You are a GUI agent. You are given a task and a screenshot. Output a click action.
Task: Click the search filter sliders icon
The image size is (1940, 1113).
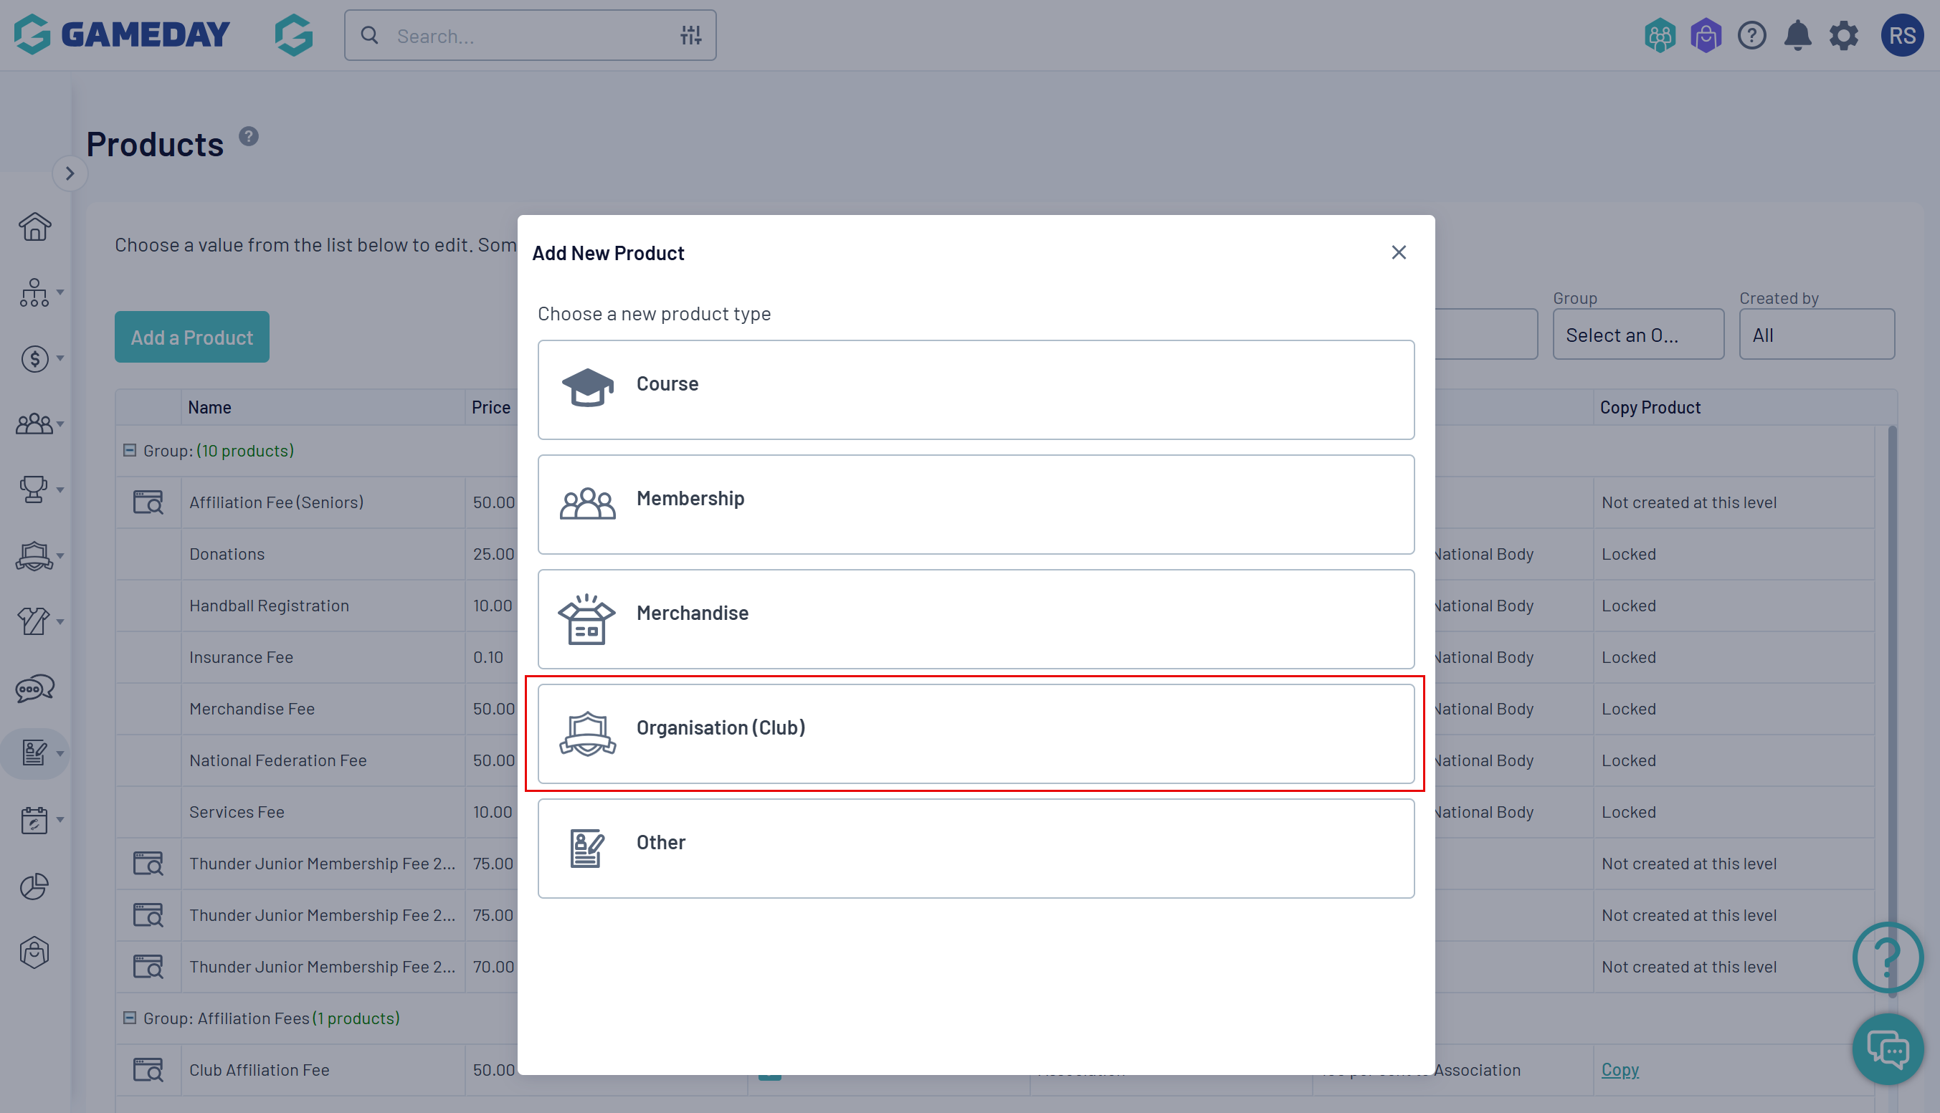(x=690, y=36)
